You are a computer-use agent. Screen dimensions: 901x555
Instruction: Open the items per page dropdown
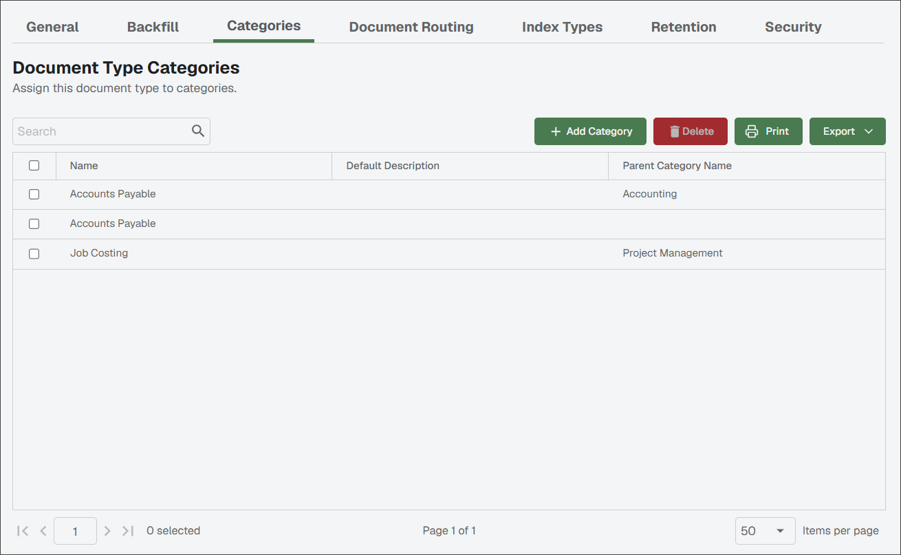(x=765, y=531)
